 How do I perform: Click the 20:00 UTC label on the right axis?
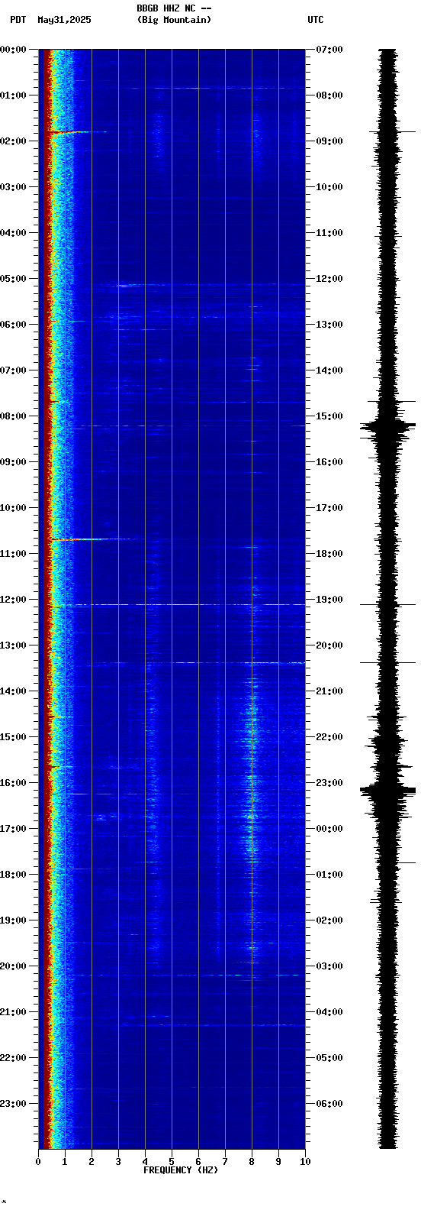329,645
